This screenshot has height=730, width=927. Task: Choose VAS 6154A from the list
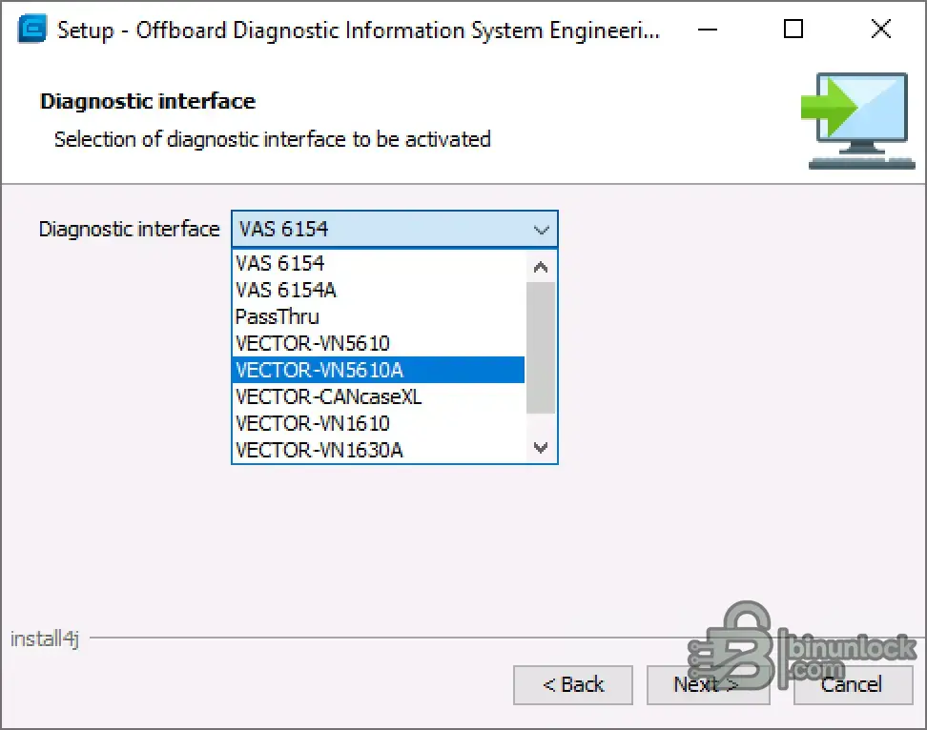[x=379, y=290]
